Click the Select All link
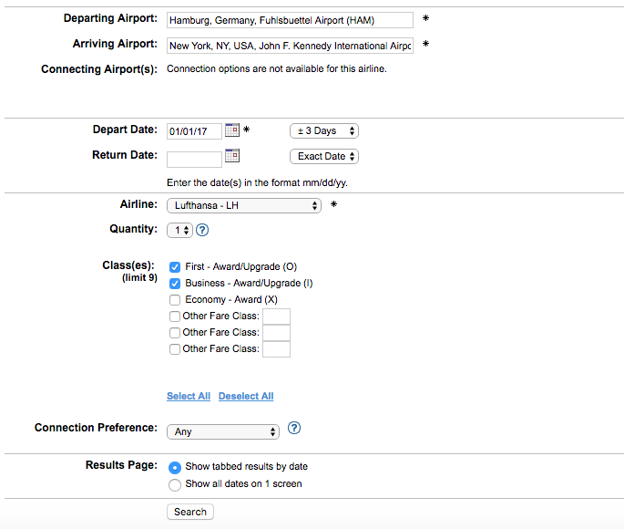This screenshot has height=529, width=624. click(x=189, y=397)
